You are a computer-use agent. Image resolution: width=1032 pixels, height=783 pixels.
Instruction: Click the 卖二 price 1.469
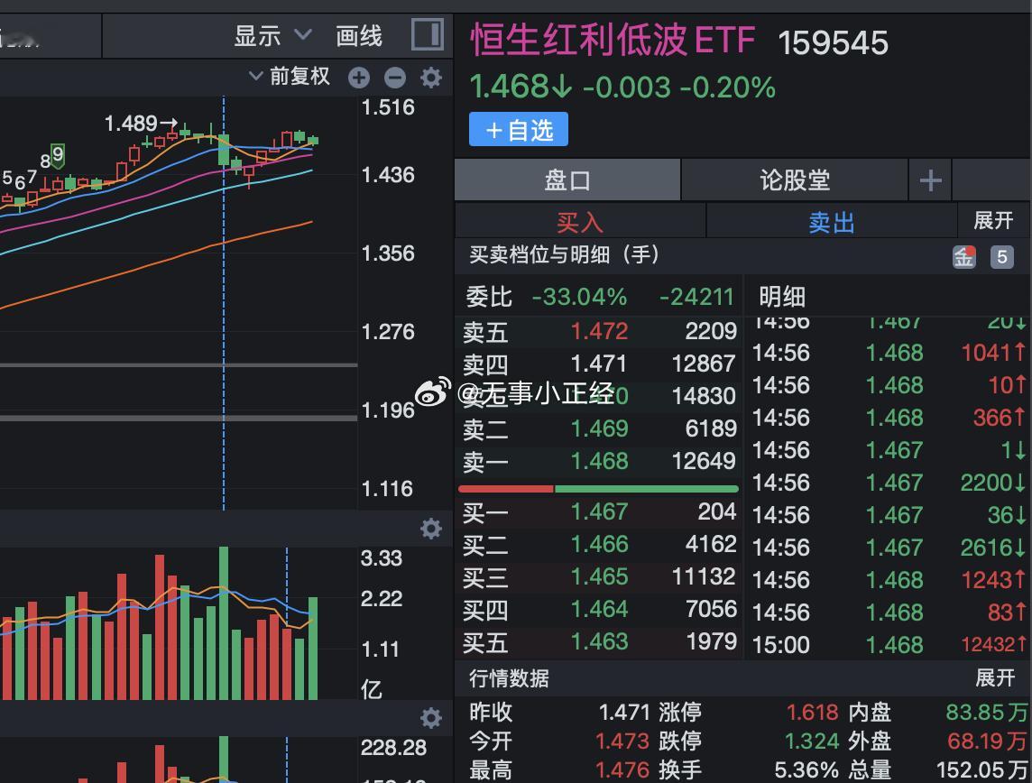(x=599, y=428)
